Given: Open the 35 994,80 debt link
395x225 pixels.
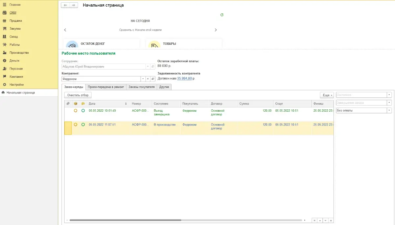Looking at the screenshot, I should point(184,78).
